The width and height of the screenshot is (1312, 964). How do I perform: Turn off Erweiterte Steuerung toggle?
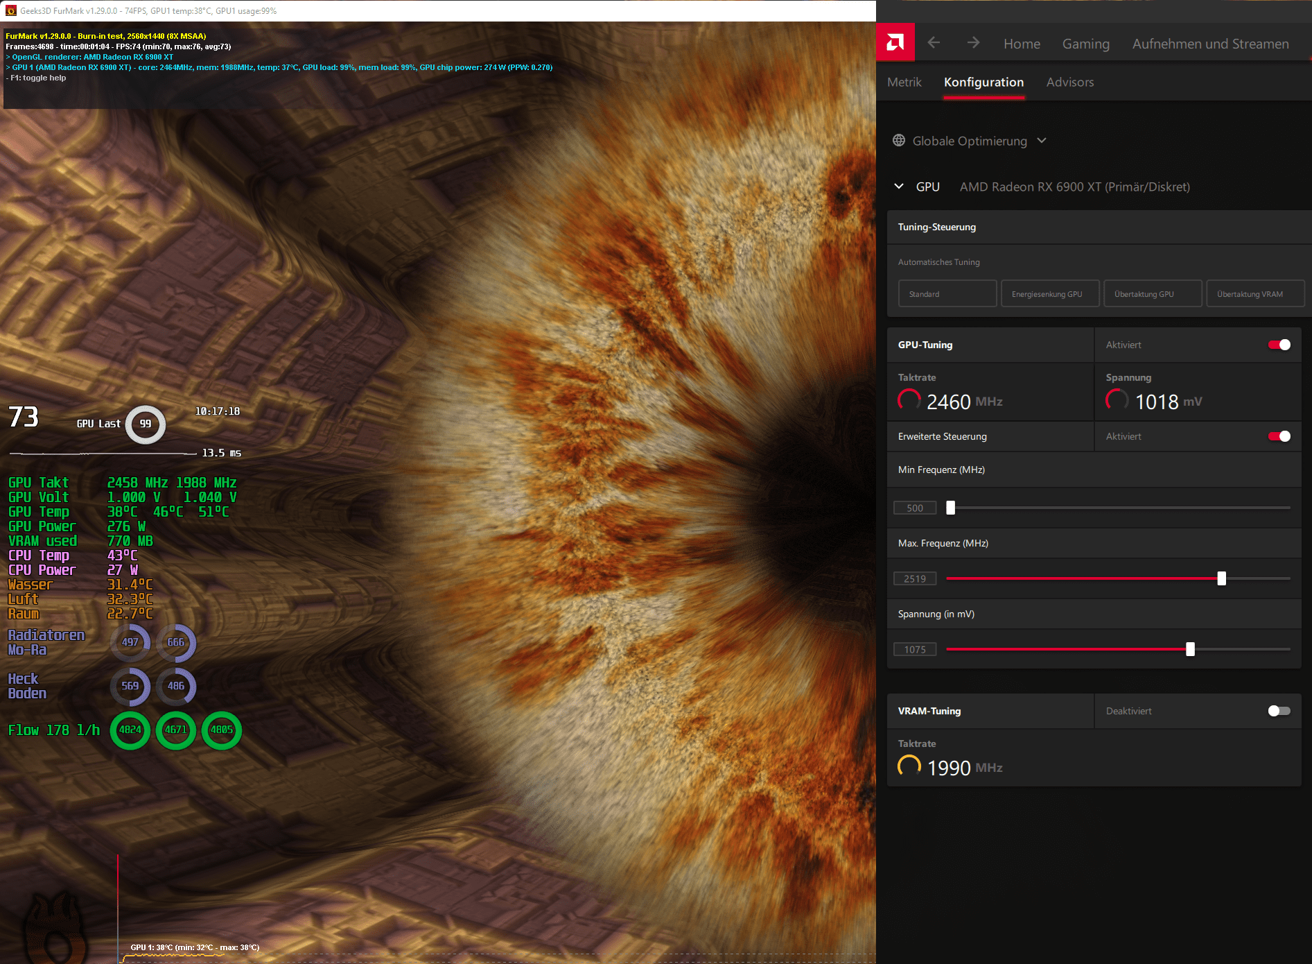point(1279,436)
